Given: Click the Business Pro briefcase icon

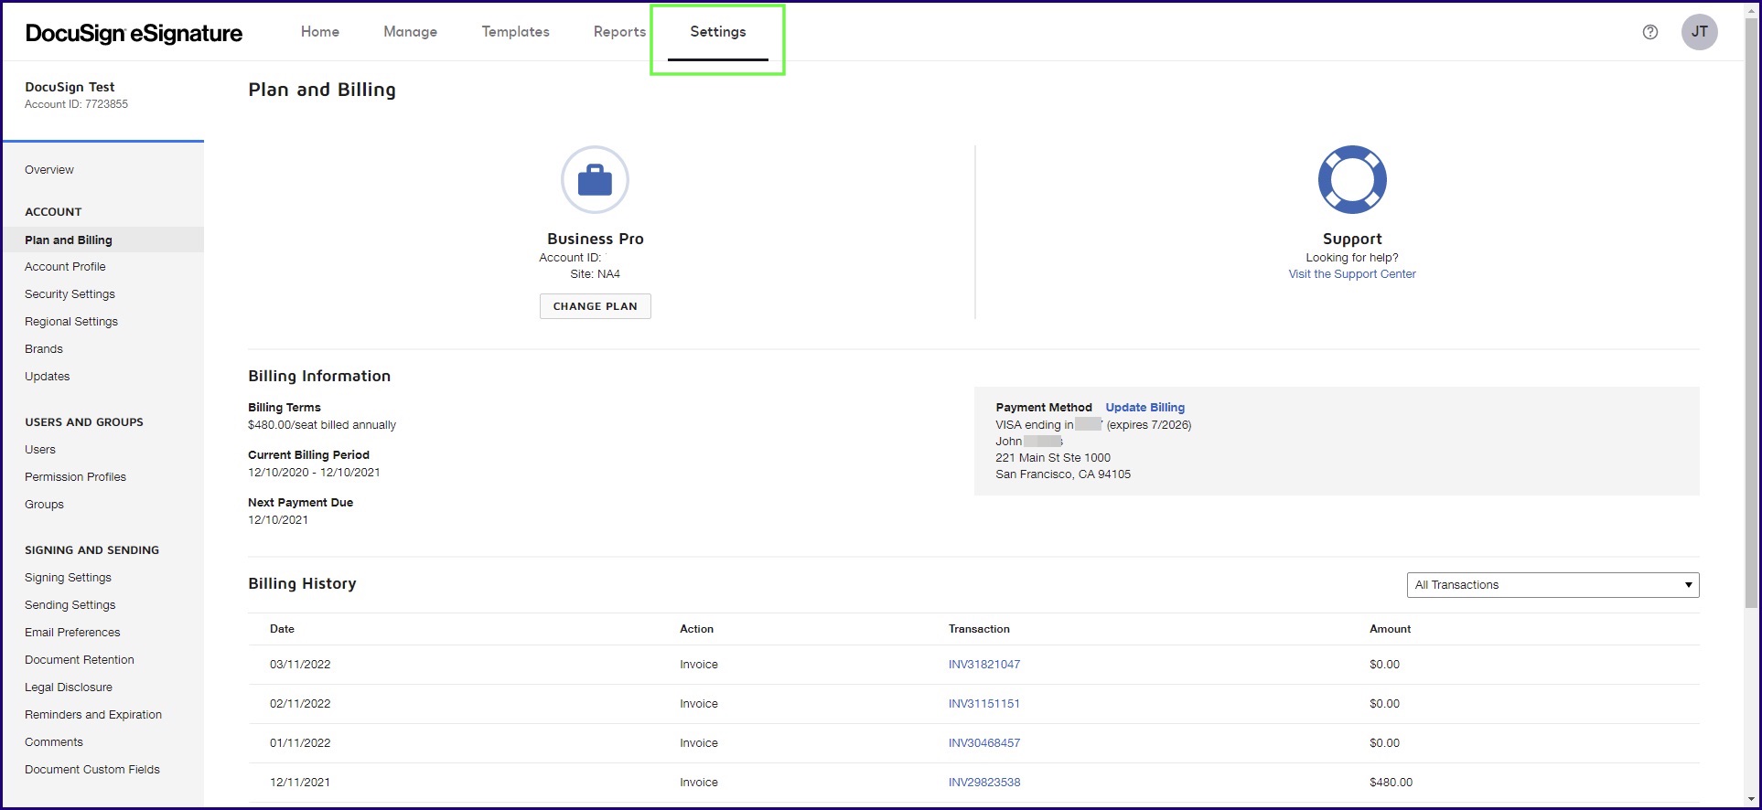Looking at the screenshot, I should pyautogui.click(x=595, y=180).
